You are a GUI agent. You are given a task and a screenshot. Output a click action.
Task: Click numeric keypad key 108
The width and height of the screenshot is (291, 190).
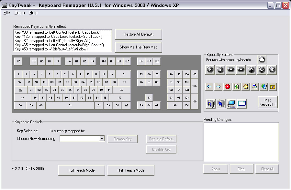(194, 101)
